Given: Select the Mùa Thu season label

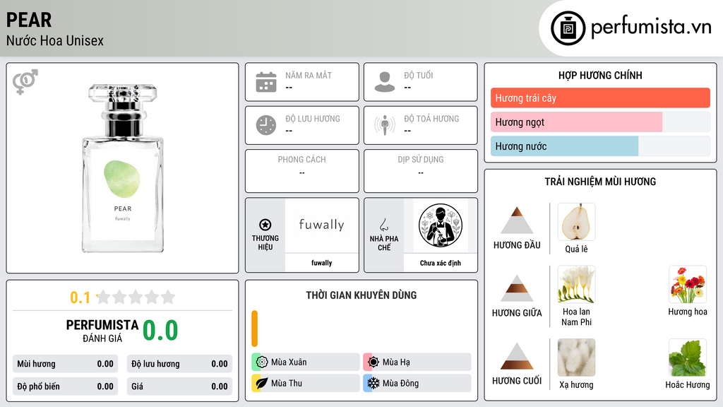Looking at the screenshot, I should pos(287,383).
